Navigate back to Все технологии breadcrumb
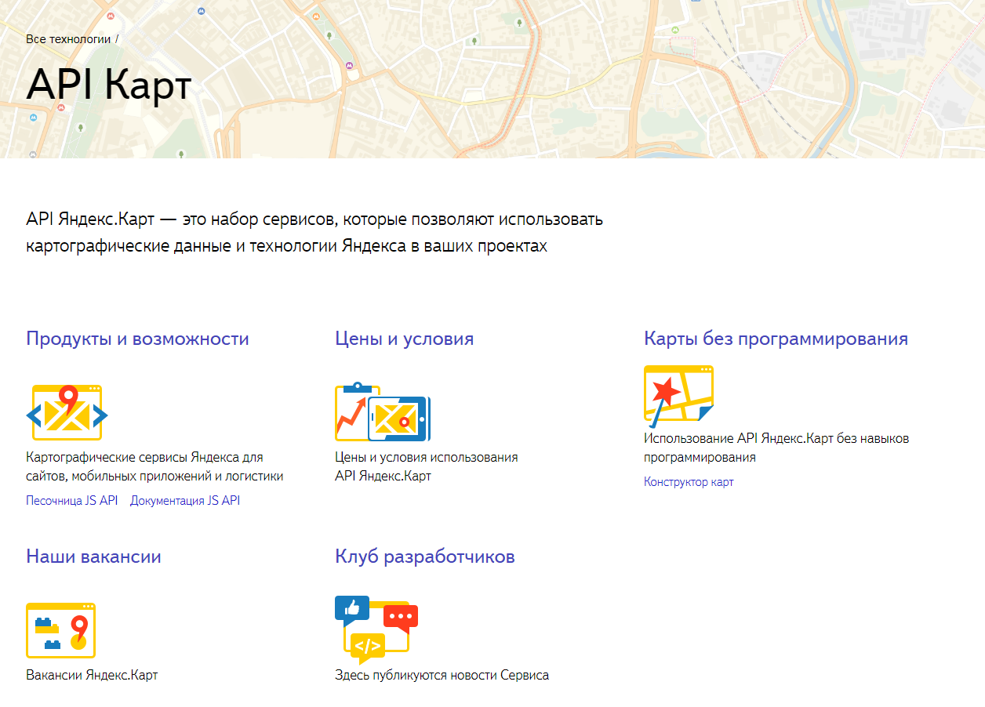985x707 pixels. point(68,38)
